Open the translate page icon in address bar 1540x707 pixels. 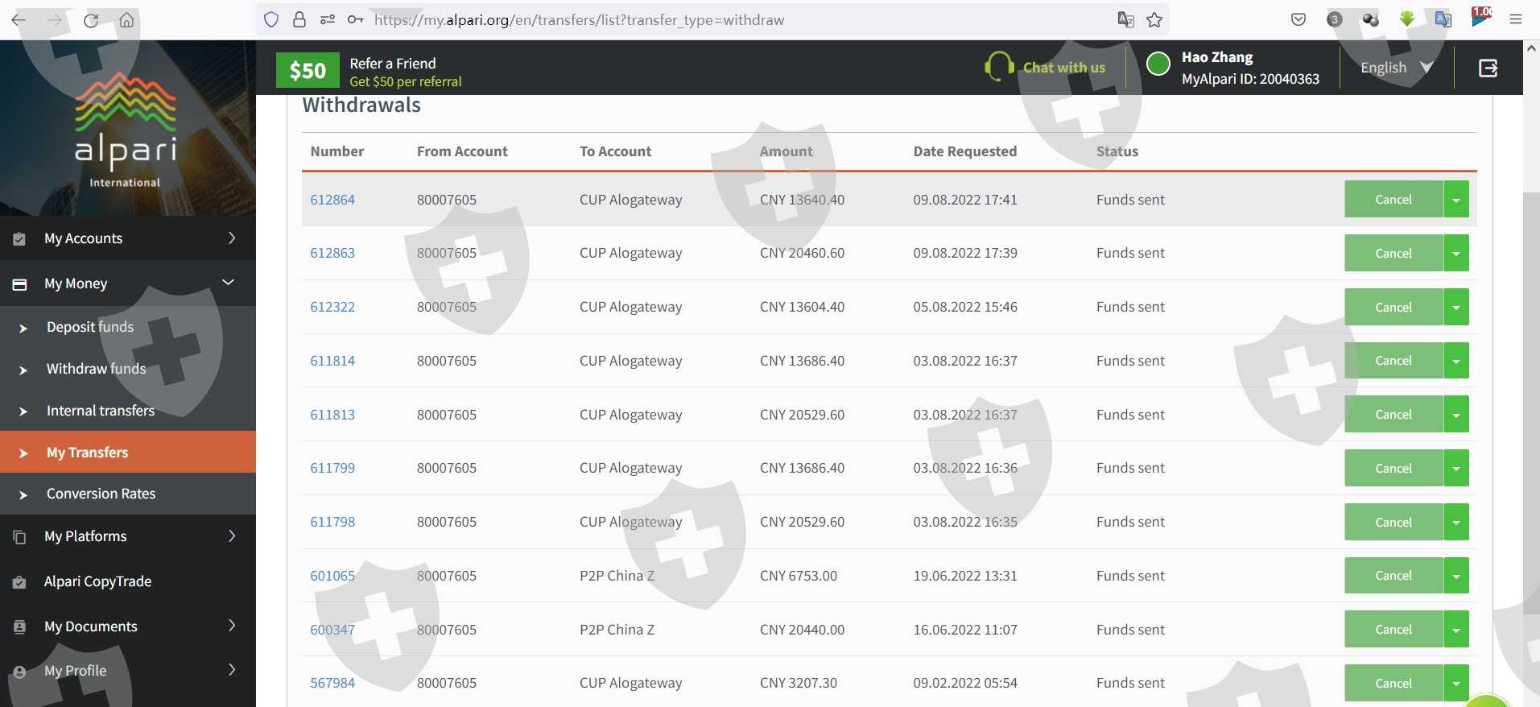1125,20
